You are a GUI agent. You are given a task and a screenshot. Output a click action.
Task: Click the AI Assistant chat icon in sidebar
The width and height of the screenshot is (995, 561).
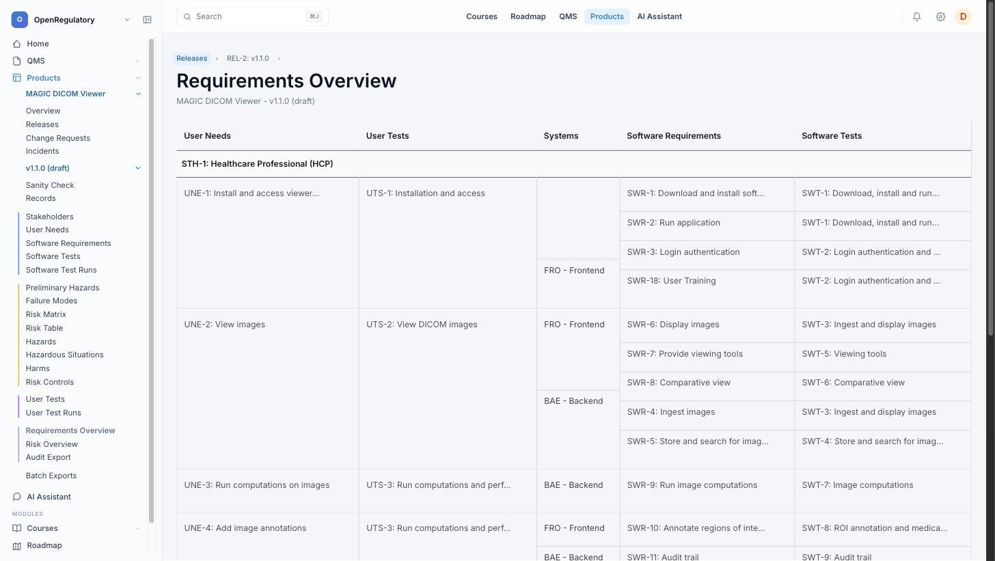tap(17, 497)
